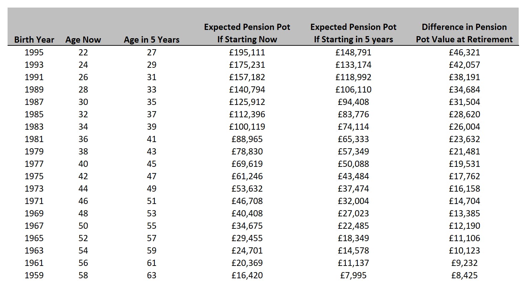Select the £46,321 difference cell
528x290 pixels.
pos(464,52)
